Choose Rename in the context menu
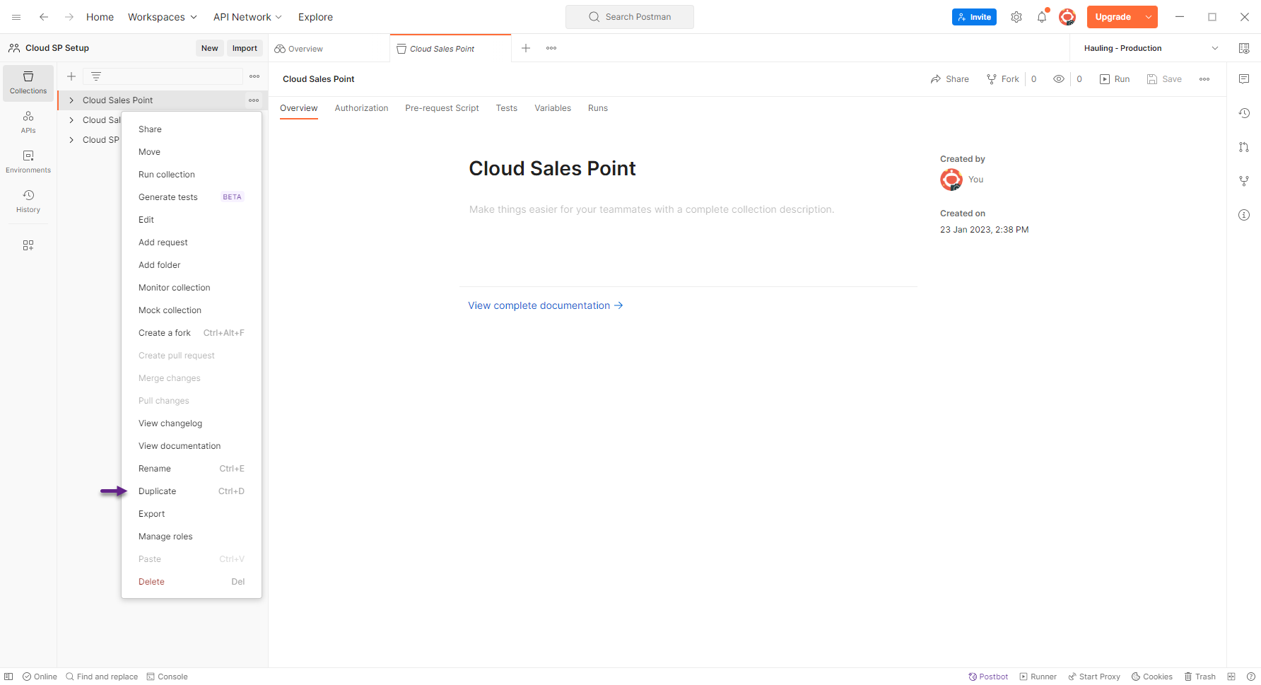Viewport: 1261px width, 685px height. 192,469
